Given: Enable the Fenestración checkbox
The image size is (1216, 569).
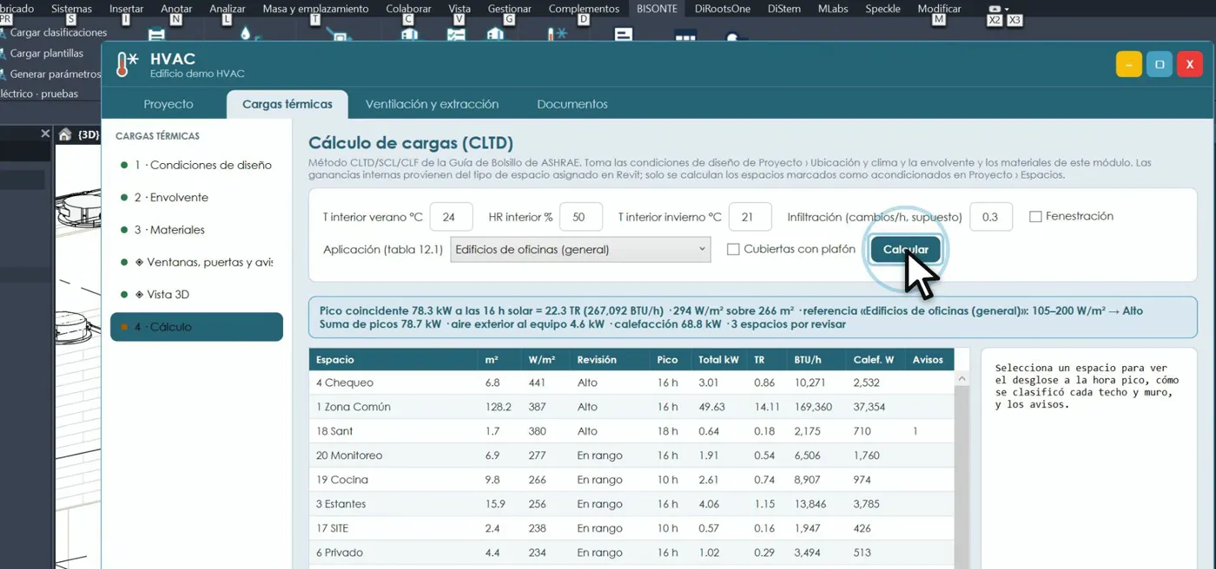Looking at the screenshot, I should 1035,217.
